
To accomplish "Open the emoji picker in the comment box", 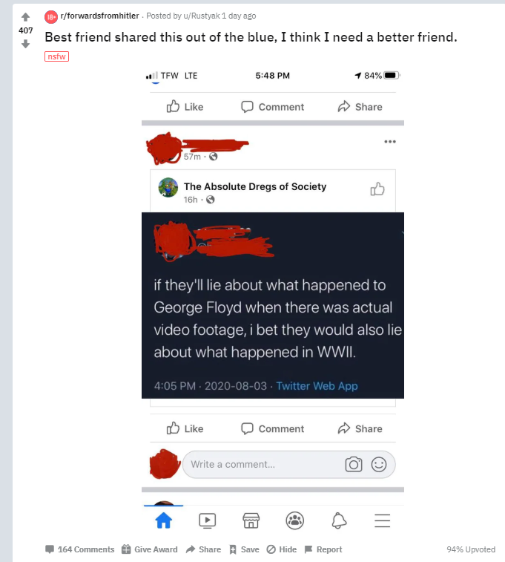I will pos(379,465).
